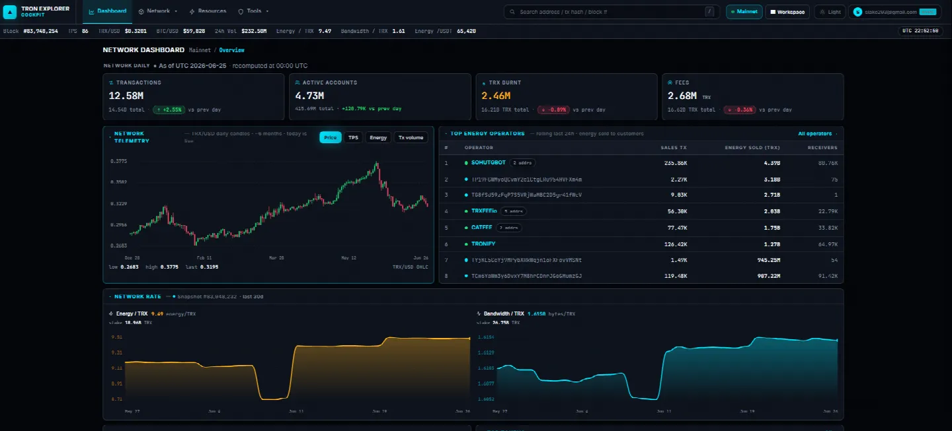Click the magnifier icon in search bar
The width and height of the screenshot is (952, 431).
click(x=513, y=12)
